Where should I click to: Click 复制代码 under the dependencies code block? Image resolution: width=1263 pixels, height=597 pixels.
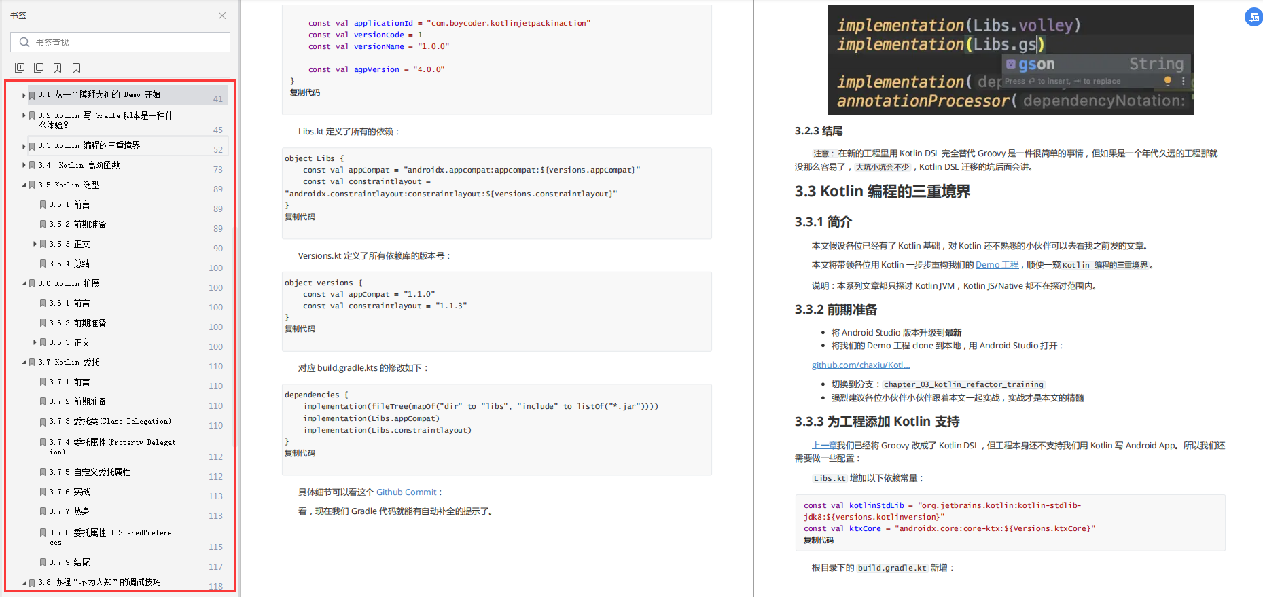tap(300, 453)
